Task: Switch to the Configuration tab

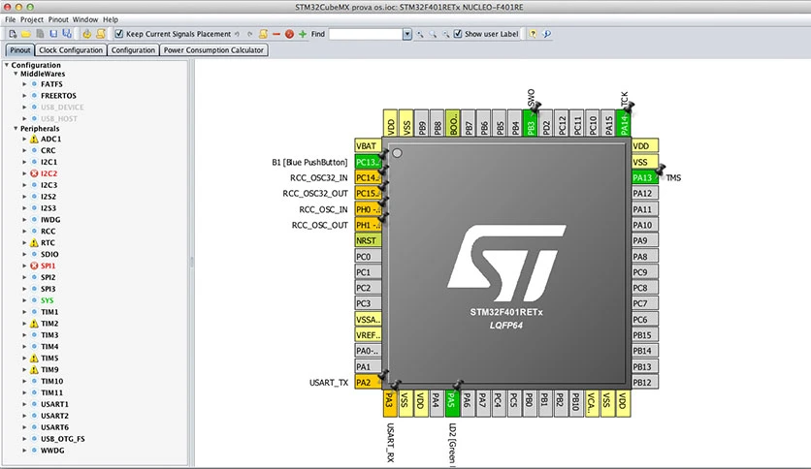Action: [133, 50]
